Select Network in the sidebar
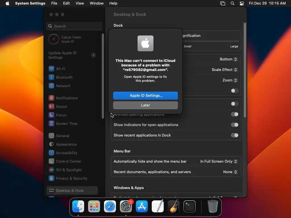The height and width of the screenshot is (218, 291). pos(72,86)
